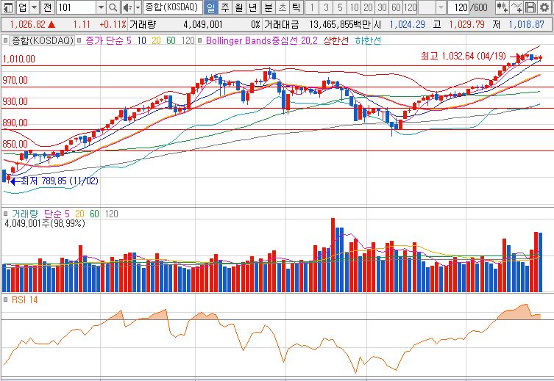The image size is (554, 381).
Task: Click the green 60 price moving average label
Action: tap(171, 40)
